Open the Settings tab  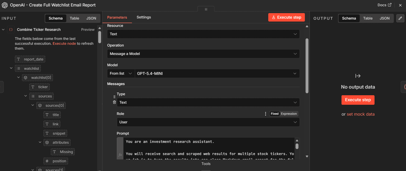coord(144,17)
